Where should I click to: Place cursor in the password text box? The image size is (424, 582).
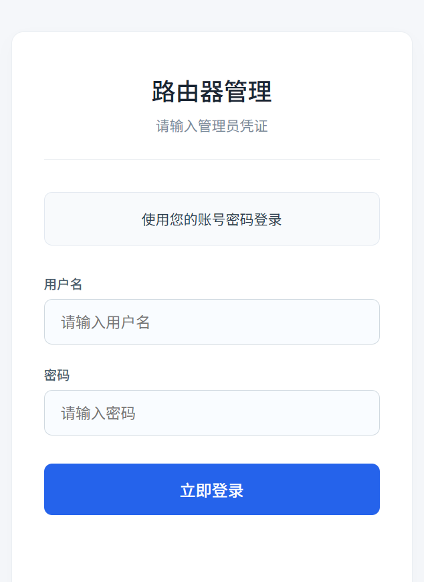[211, 413]
